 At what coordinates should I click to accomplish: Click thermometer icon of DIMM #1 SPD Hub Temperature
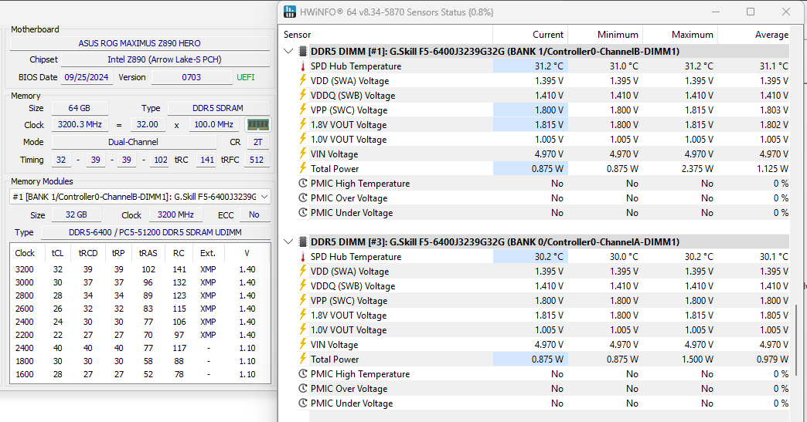click(x=303, y=66)
